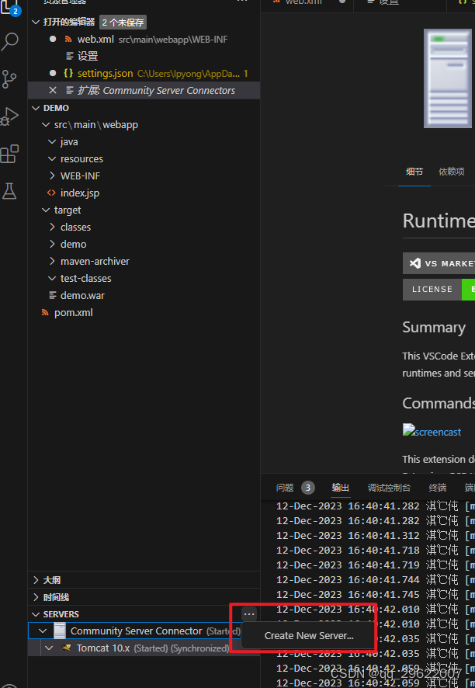
Task: Switch to the 依赖项 dependencies tab
Action: 451,172
